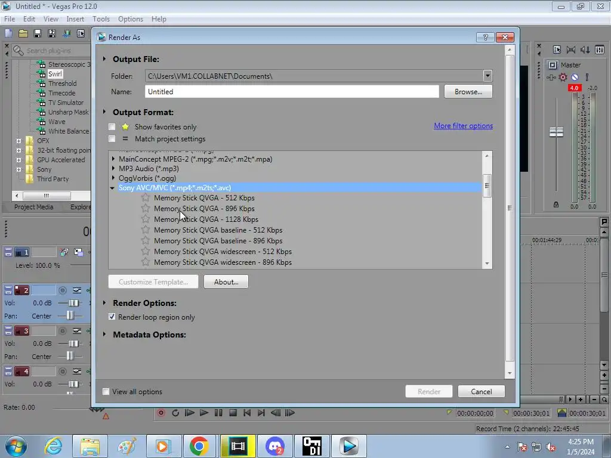
Task: Open the output Folder path dropdown
Action: (487, 76)
